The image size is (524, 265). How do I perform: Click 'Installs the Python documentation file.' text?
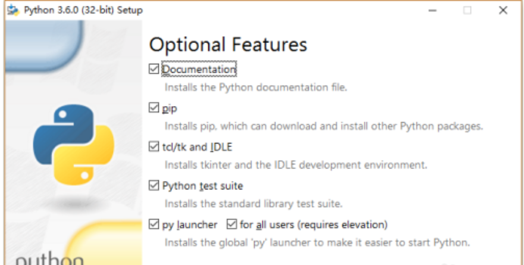click(x=256, y=88)
